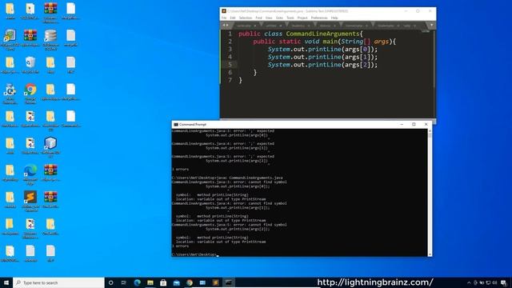512x288 pixels.
Task: Show hidden system tray icons chevron
Action: point(469,282)
